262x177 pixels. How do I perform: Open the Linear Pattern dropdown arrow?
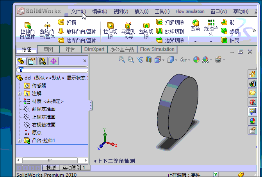211,42
